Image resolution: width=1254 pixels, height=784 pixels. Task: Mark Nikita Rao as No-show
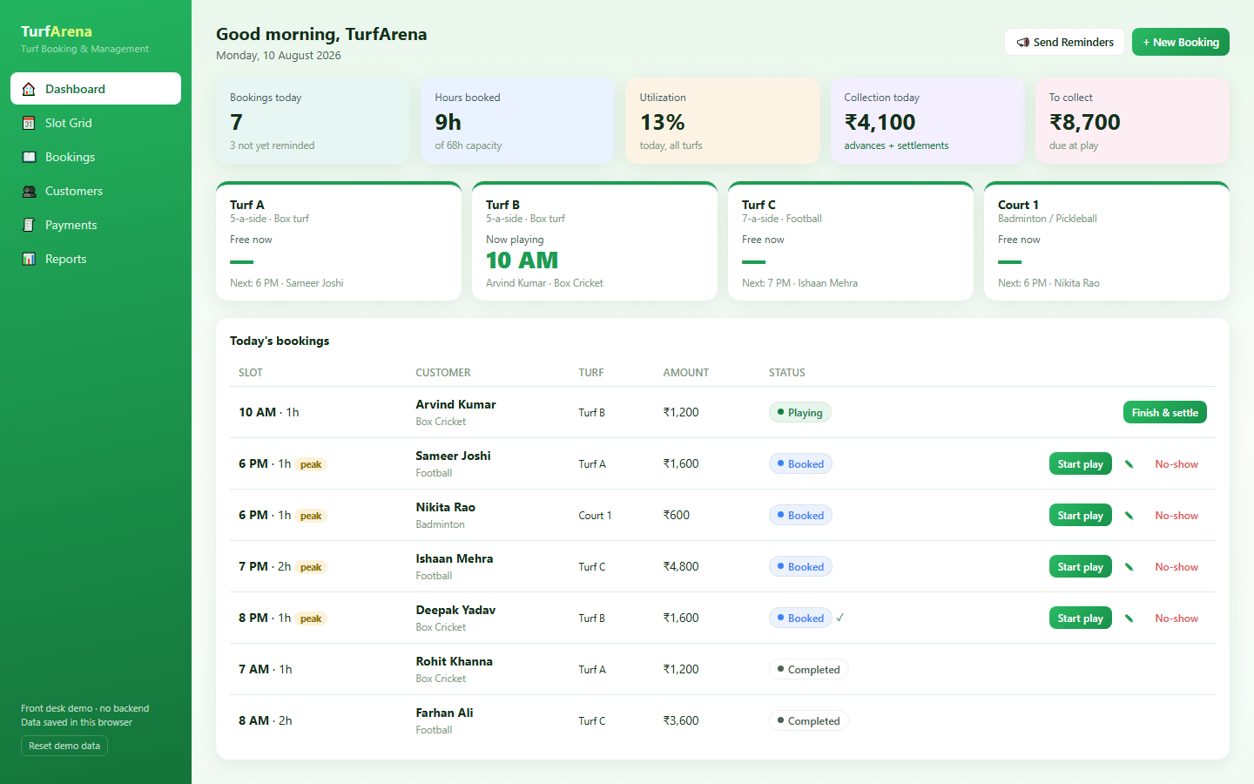(x=1176, y=516)
